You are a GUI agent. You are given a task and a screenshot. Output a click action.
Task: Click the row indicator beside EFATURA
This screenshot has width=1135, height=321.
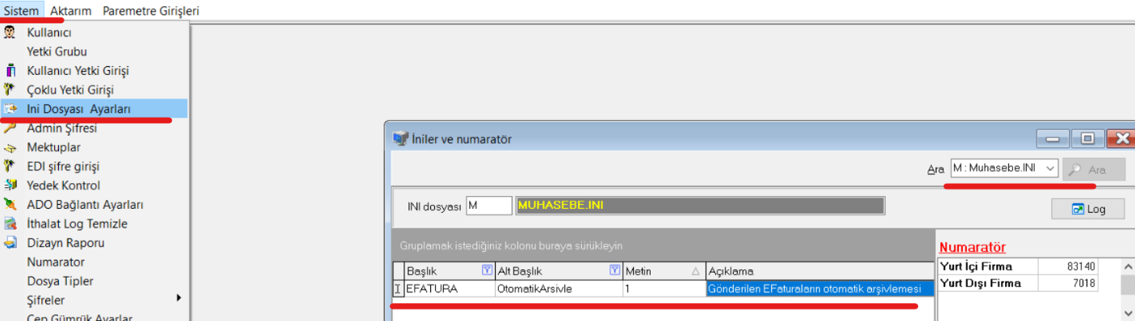coord(397,288)
